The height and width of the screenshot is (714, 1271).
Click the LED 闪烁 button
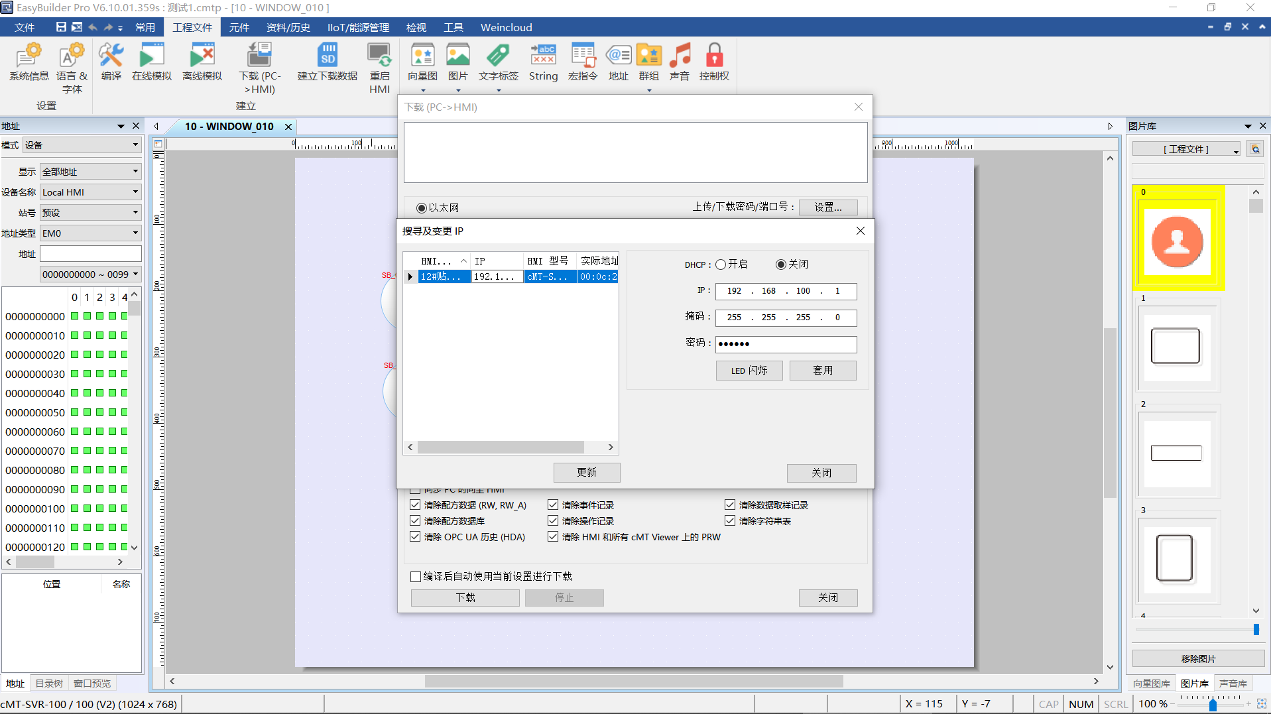pos(749,371)
